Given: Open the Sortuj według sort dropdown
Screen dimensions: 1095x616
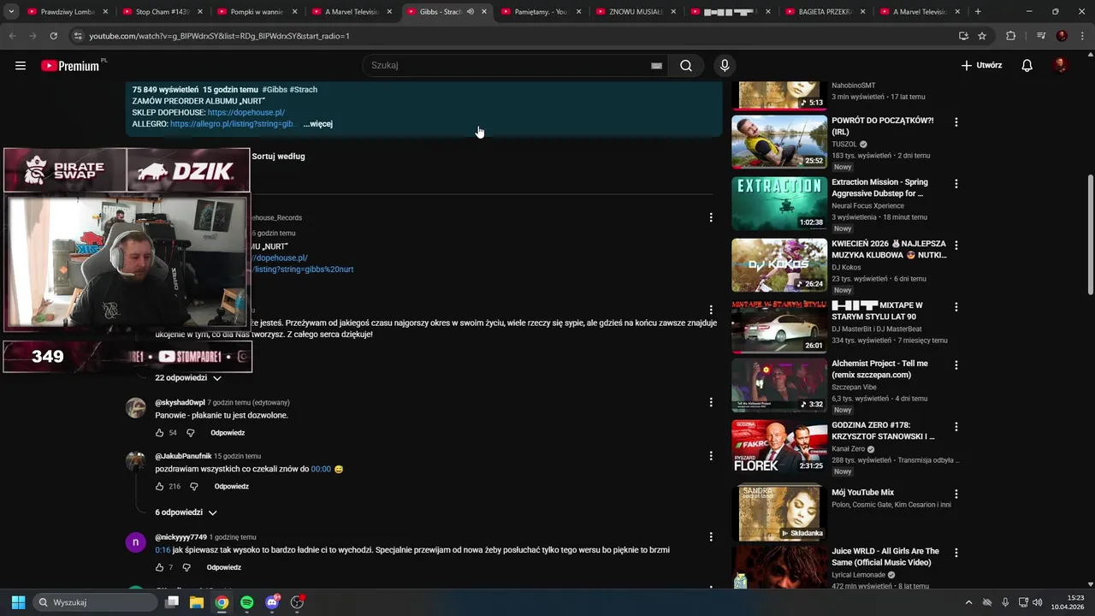Looking at the screenshot, I should (278, 157).
